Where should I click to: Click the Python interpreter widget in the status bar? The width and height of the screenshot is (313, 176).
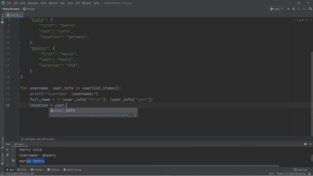click(291, 174)
